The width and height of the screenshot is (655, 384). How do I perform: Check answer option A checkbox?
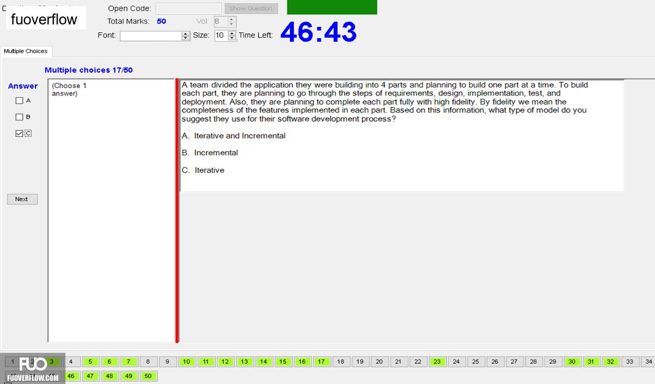[19, 101]
